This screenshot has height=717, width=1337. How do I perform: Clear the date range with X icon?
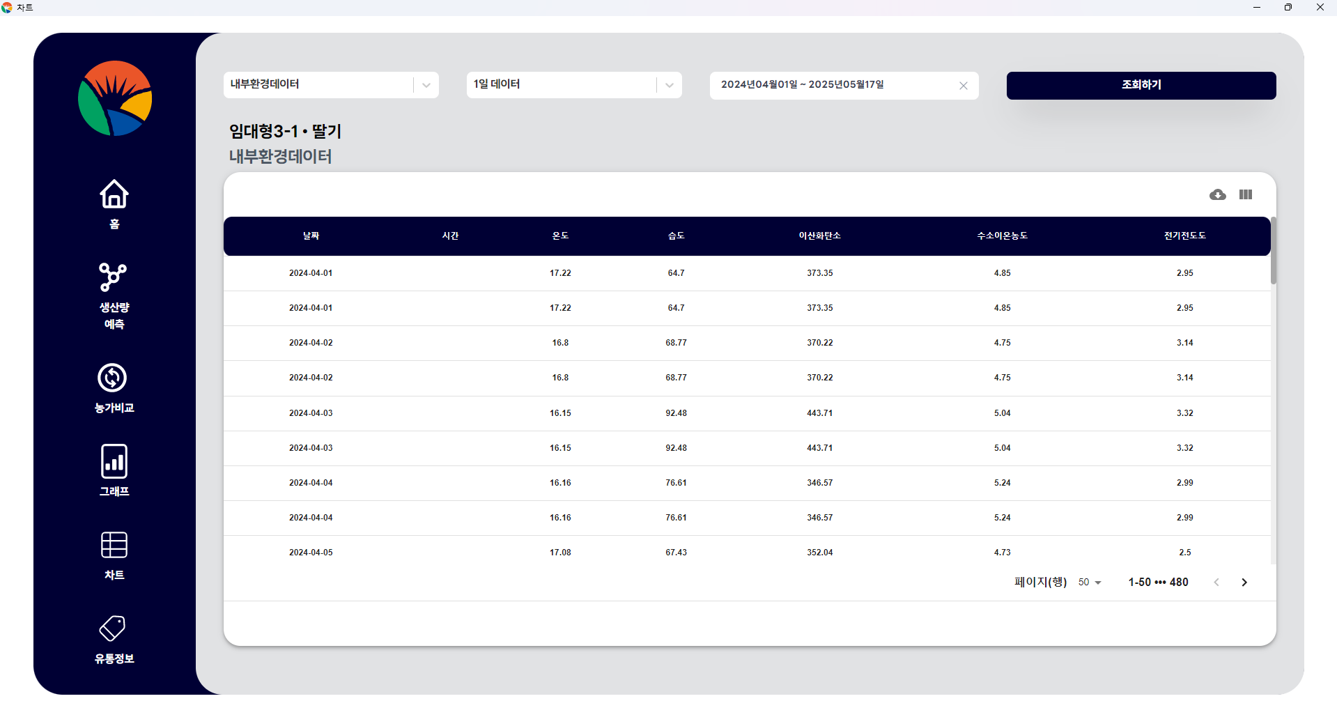pyautogui.click(x=964, y=86)
